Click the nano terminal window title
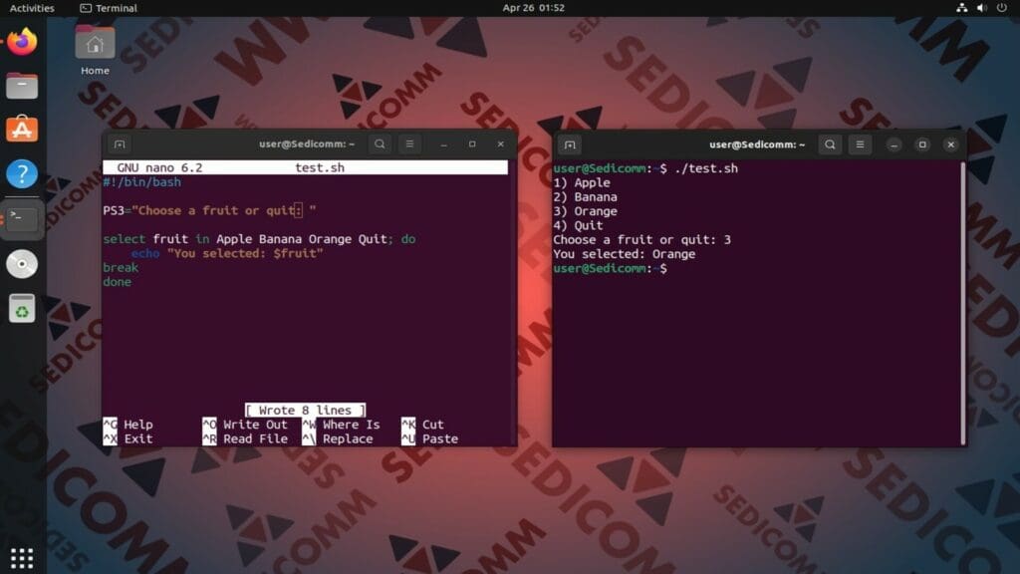The height and width of the screenshot is (574, 1020). tap(307, 143)
